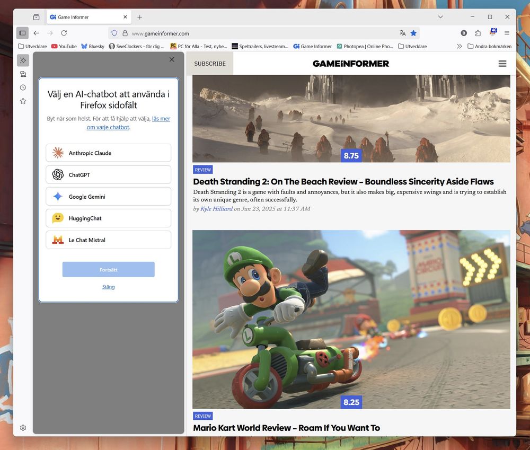Close the Game Informer tab

click(x=125, y=17)
